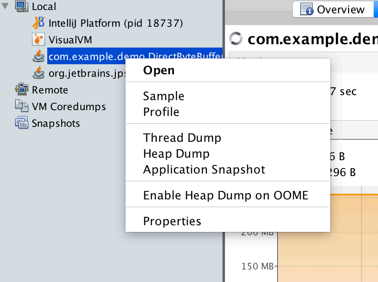Click the Snapshots icon
378x282 pixels.
pos(22,123)
